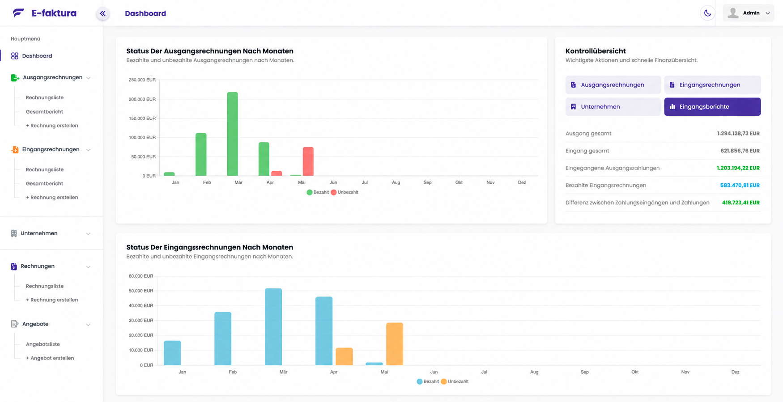Select + Rechnung erstellen under Ausgangsrechnungen
This screenshot has width=783, height=402.
pyautogui.click(x=52, y=126)
